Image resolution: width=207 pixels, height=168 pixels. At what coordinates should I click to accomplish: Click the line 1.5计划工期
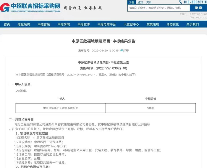pos(40,154)
